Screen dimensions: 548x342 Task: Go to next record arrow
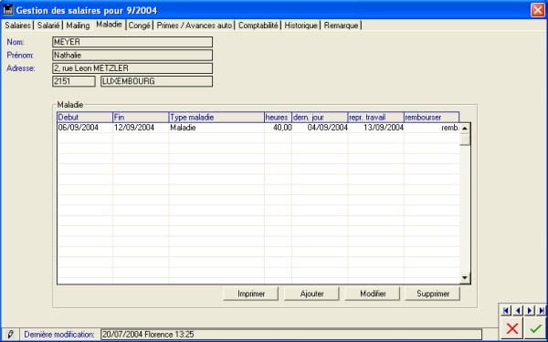click(530, 310)
